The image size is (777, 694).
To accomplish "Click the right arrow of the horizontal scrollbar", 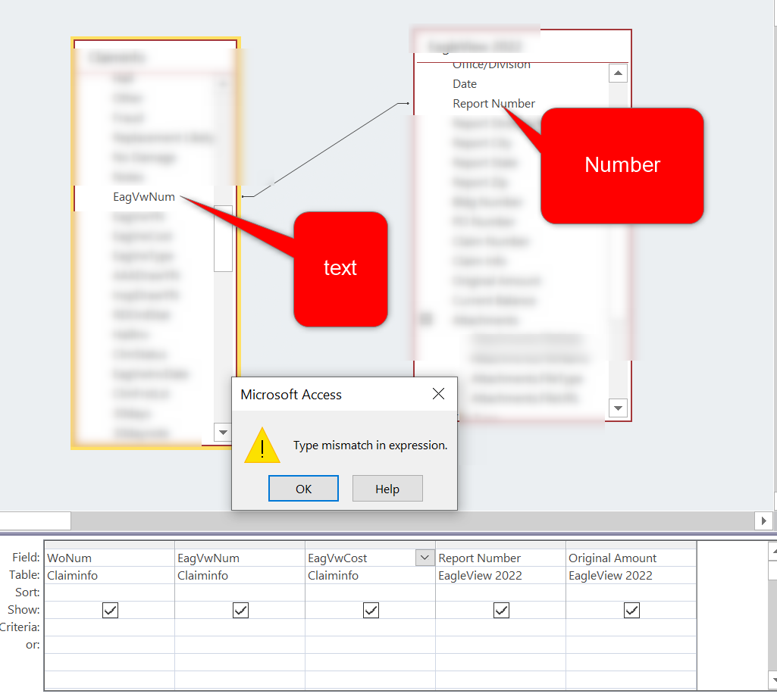I will tap(765, 520).
